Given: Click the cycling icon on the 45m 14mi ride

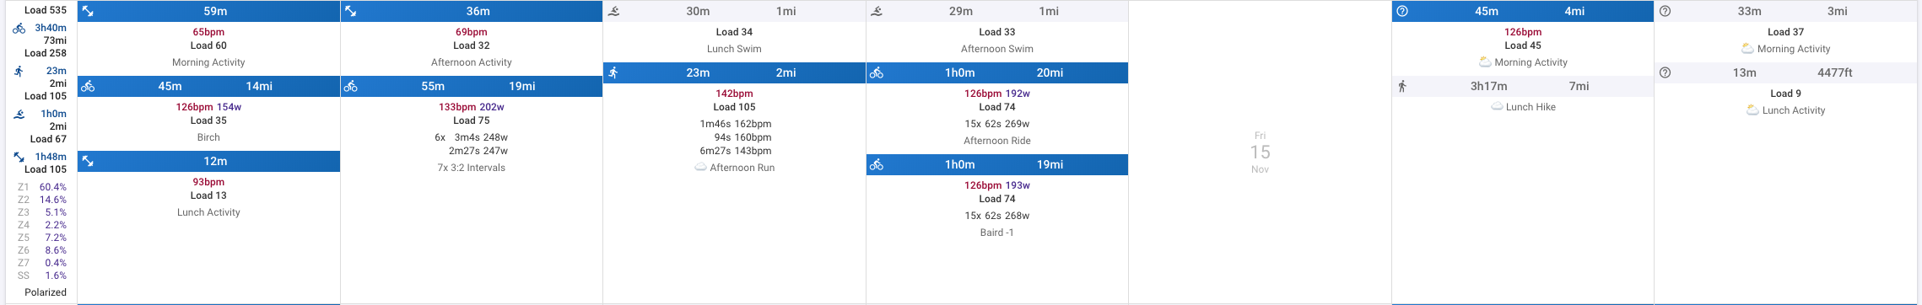Looking at the screenshot, I should click(88, 86).
